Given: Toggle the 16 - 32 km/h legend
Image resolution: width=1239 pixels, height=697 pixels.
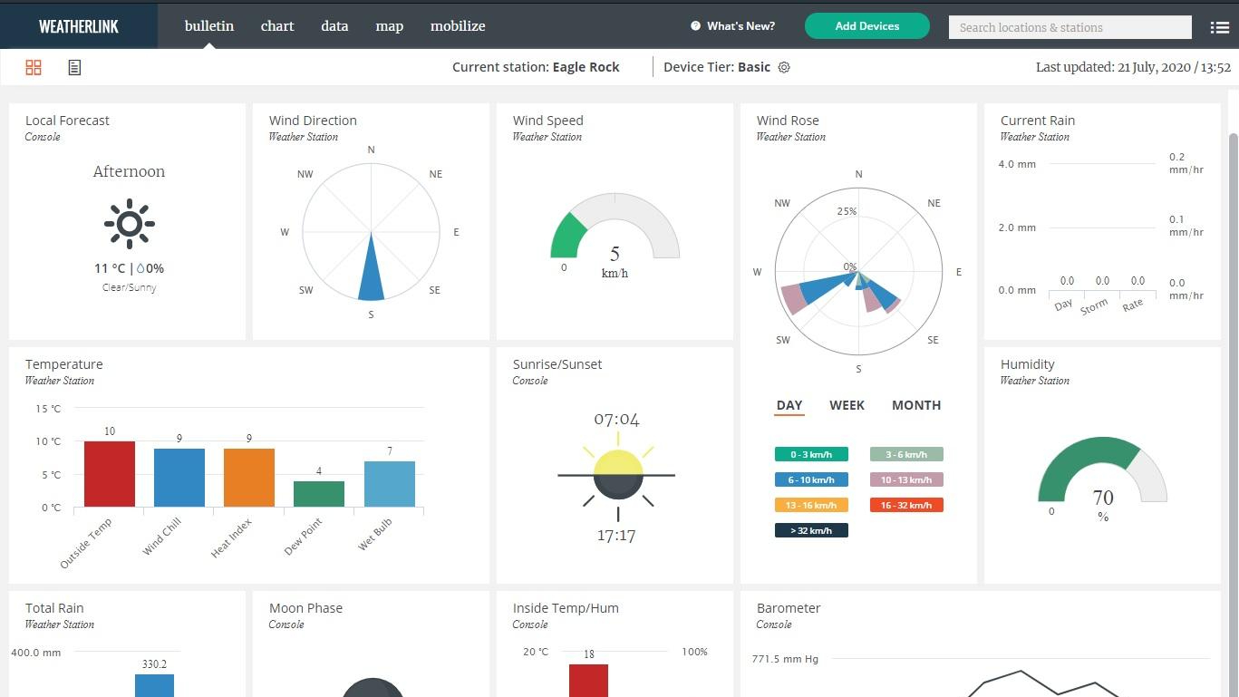Looking at the screenshot, I should (906, 505).
